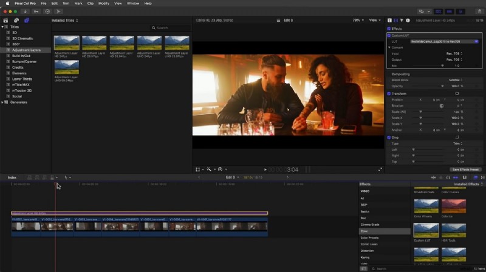Uncheck the Custom LUT effect
Viewport: 486px width, 272px height.
pos(389,36)
